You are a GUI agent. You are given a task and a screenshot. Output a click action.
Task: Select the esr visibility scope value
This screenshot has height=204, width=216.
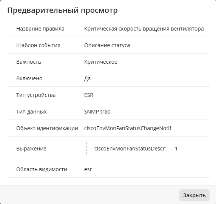[88, 169]
